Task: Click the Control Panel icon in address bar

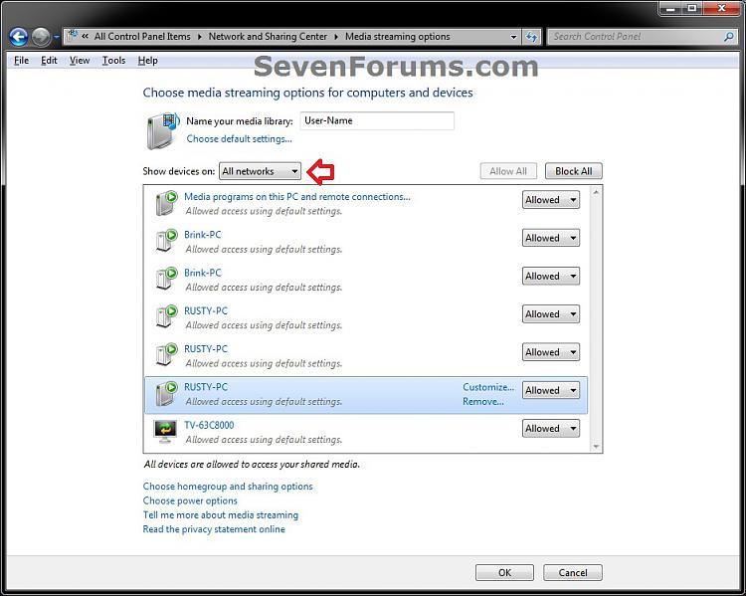Action: (x=73, y=36)
